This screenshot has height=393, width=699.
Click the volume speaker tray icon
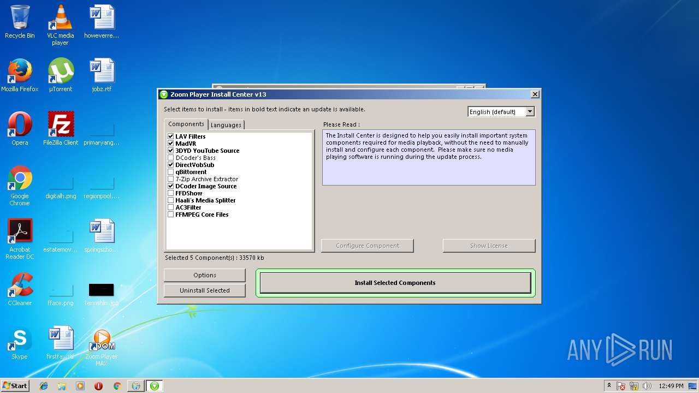tap(647, 386)
